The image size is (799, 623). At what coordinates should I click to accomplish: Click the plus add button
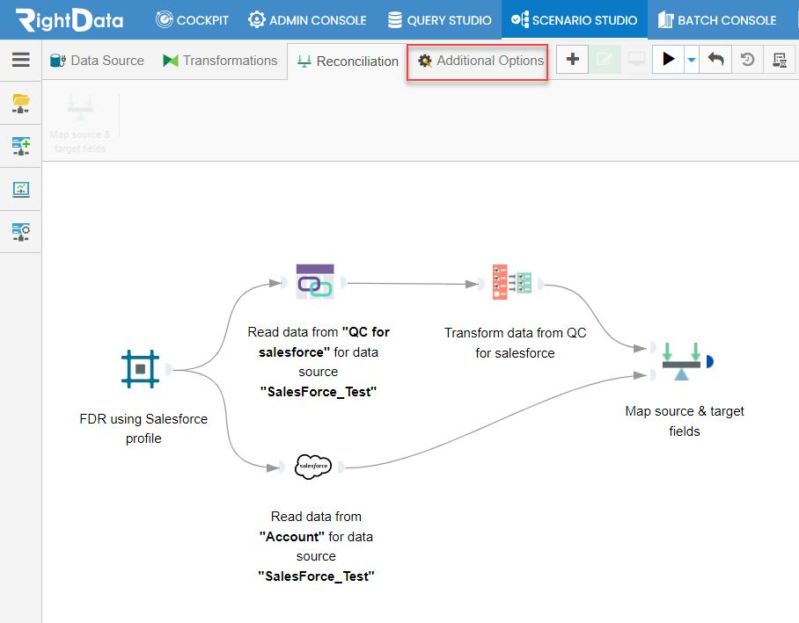[x=572, y=60]
